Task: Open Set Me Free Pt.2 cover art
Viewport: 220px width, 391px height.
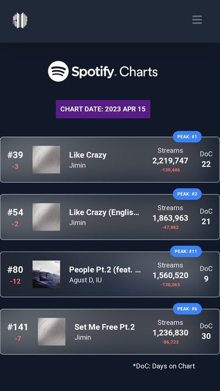Action: click(x=51, y=332)
